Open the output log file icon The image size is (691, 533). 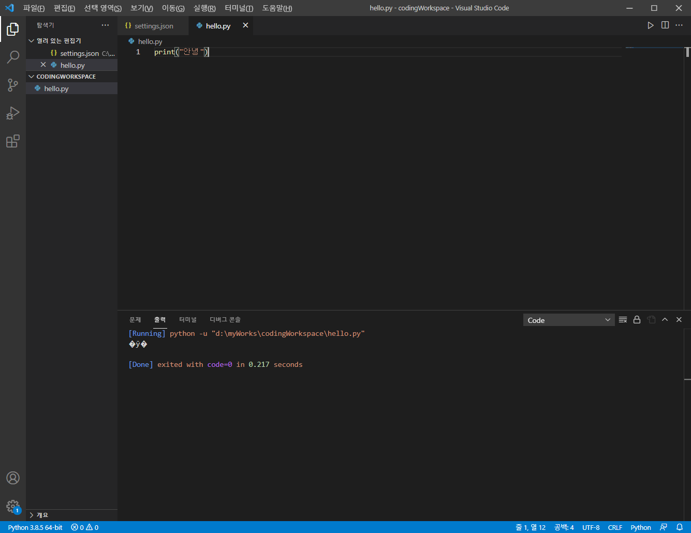point(651,320)
